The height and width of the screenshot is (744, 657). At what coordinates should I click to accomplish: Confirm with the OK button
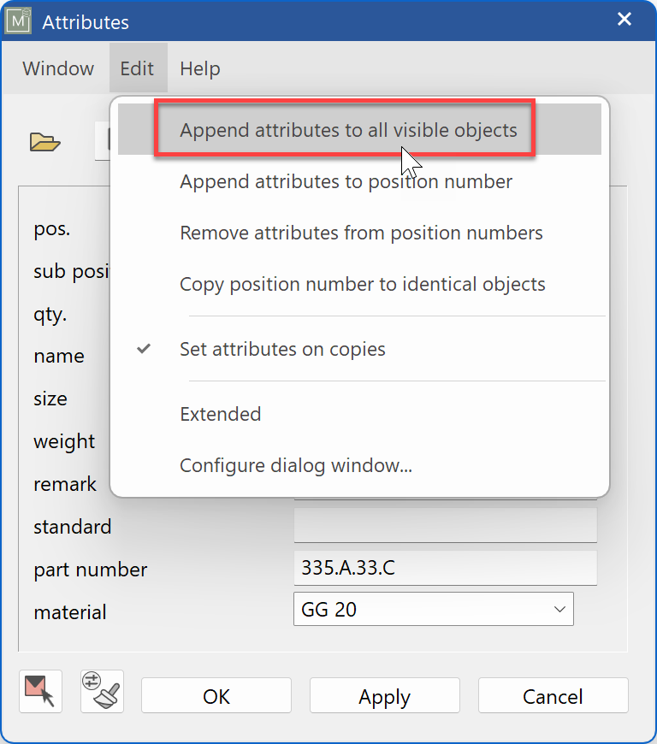(x=216, y=695)
